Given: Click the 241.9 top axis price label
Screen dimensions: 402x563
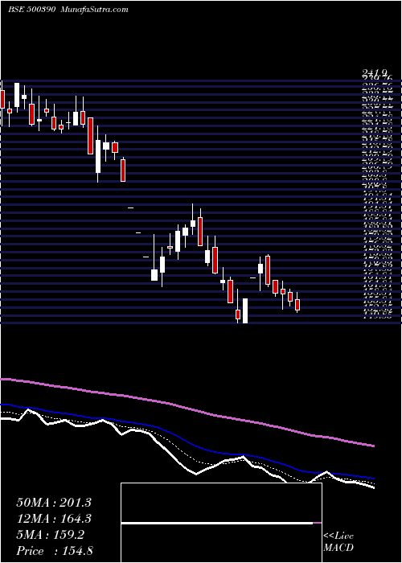Looking at the screenshot, I should click(x=375, y=74).
